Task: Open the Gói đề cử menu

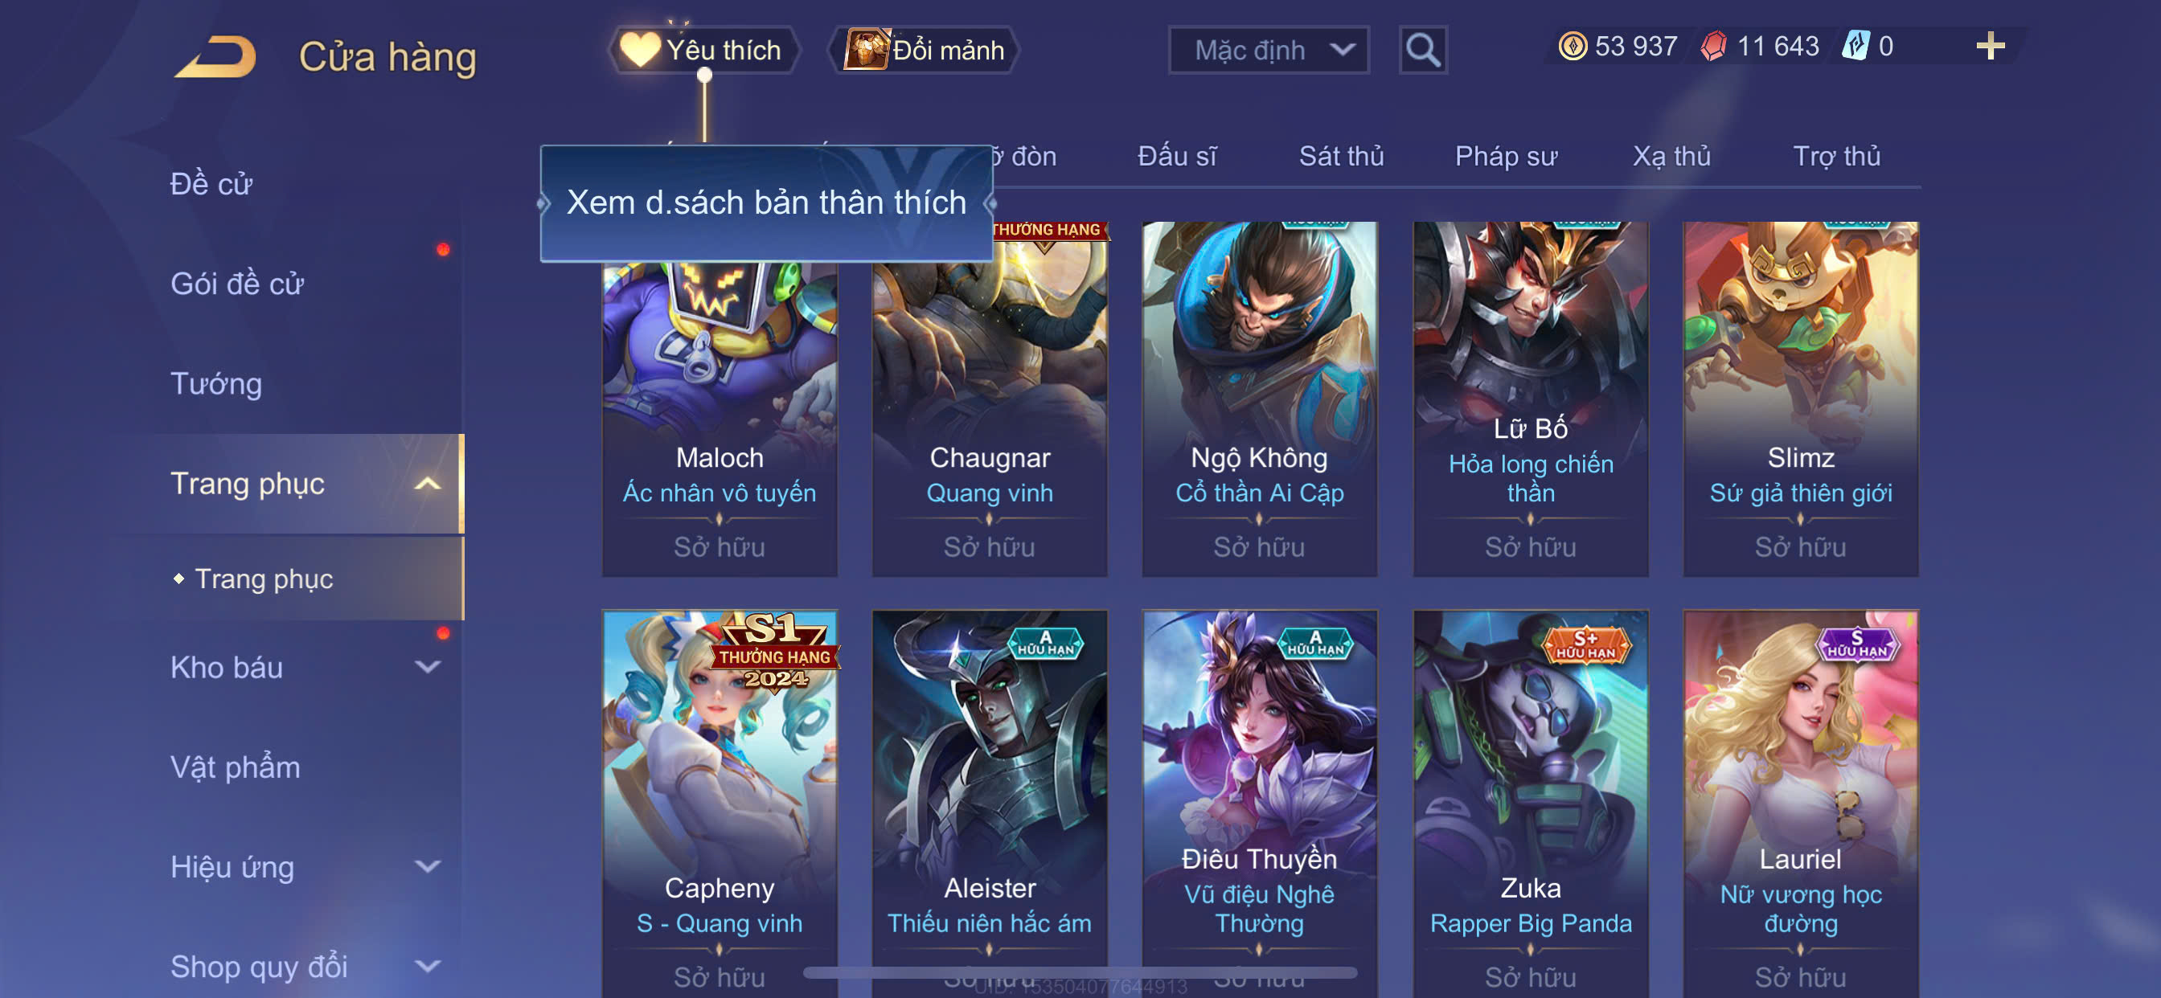Action: point(236,284)
